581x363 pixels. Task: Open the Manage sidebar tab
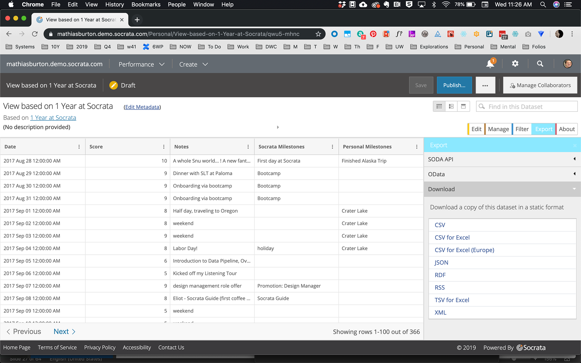[x=498, y=129]
